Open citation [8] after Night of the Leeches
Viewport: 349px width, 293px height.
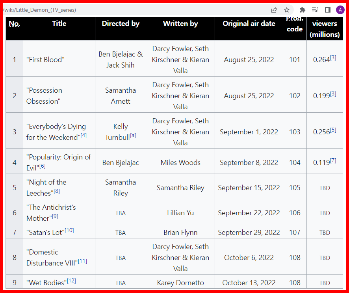[x=57, y=191]
